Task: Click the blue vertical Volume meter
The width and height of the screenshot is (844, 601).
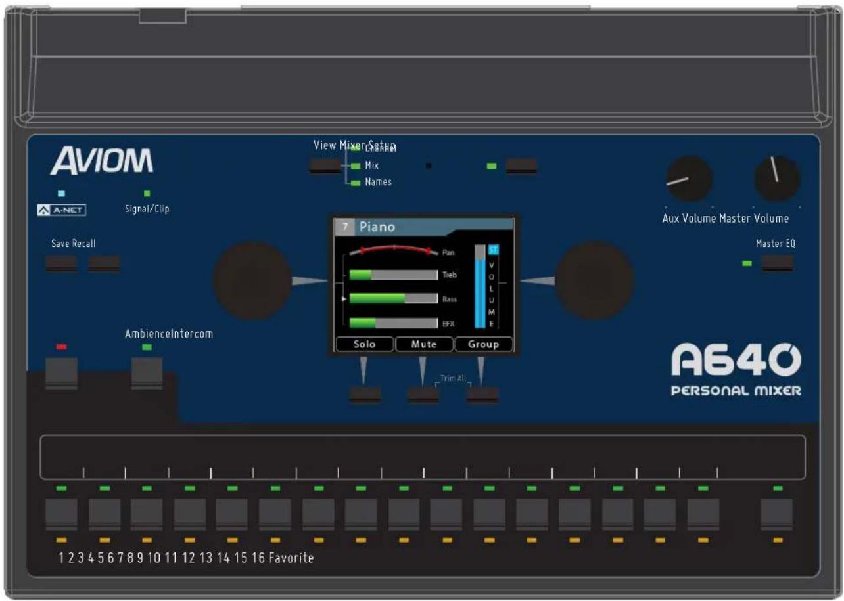Action: click(480, 286)
